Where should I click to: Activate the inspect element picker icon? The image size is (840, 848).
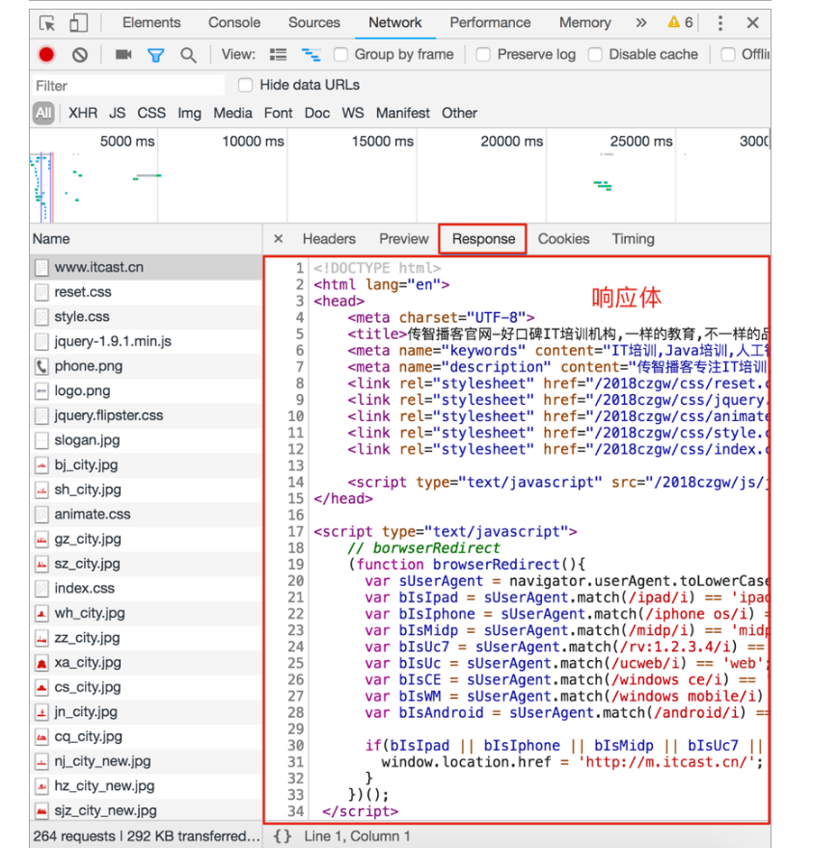(x=47, y=23)
